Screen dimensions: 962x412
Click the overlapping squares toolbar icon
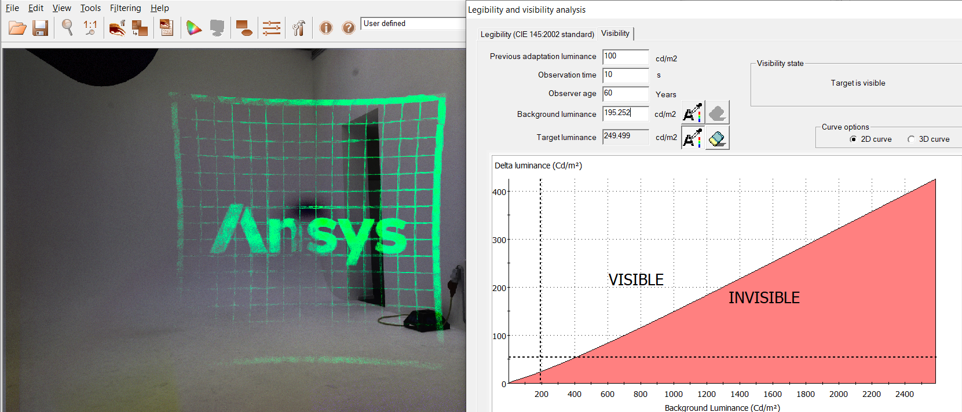tap(140, 28)
